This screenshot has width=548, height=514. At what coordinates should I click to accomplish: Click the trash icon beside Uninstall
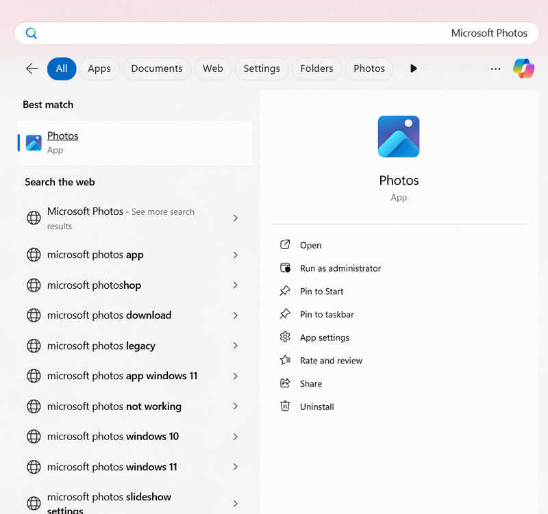coord(285,406)
